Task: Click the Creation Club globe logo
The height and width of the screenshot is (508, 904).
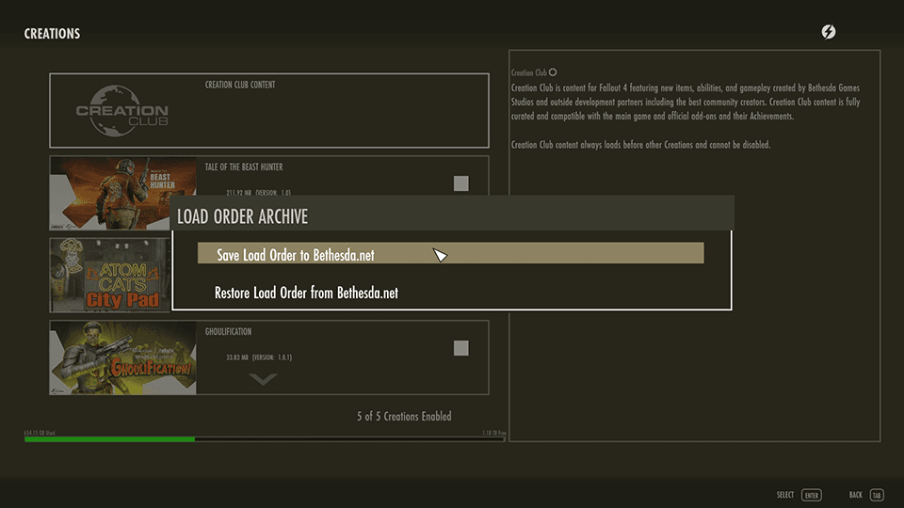Action: tap(121, 111)
